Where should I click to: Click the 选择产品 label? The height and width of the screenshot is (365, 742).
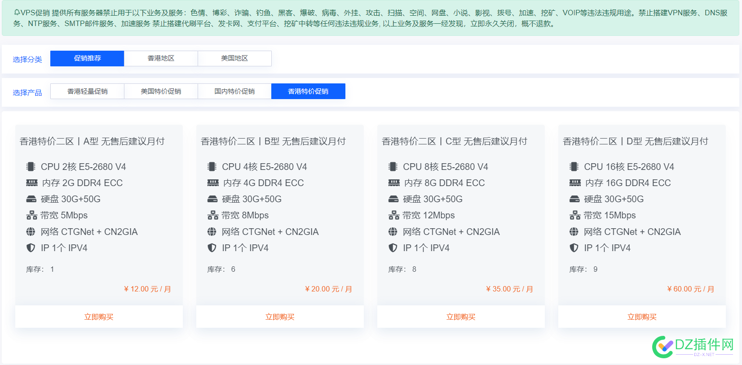click(27, 93)
